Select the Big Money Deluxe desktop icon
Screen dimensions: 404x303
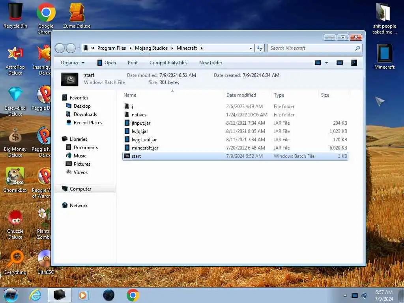point(15,142)
